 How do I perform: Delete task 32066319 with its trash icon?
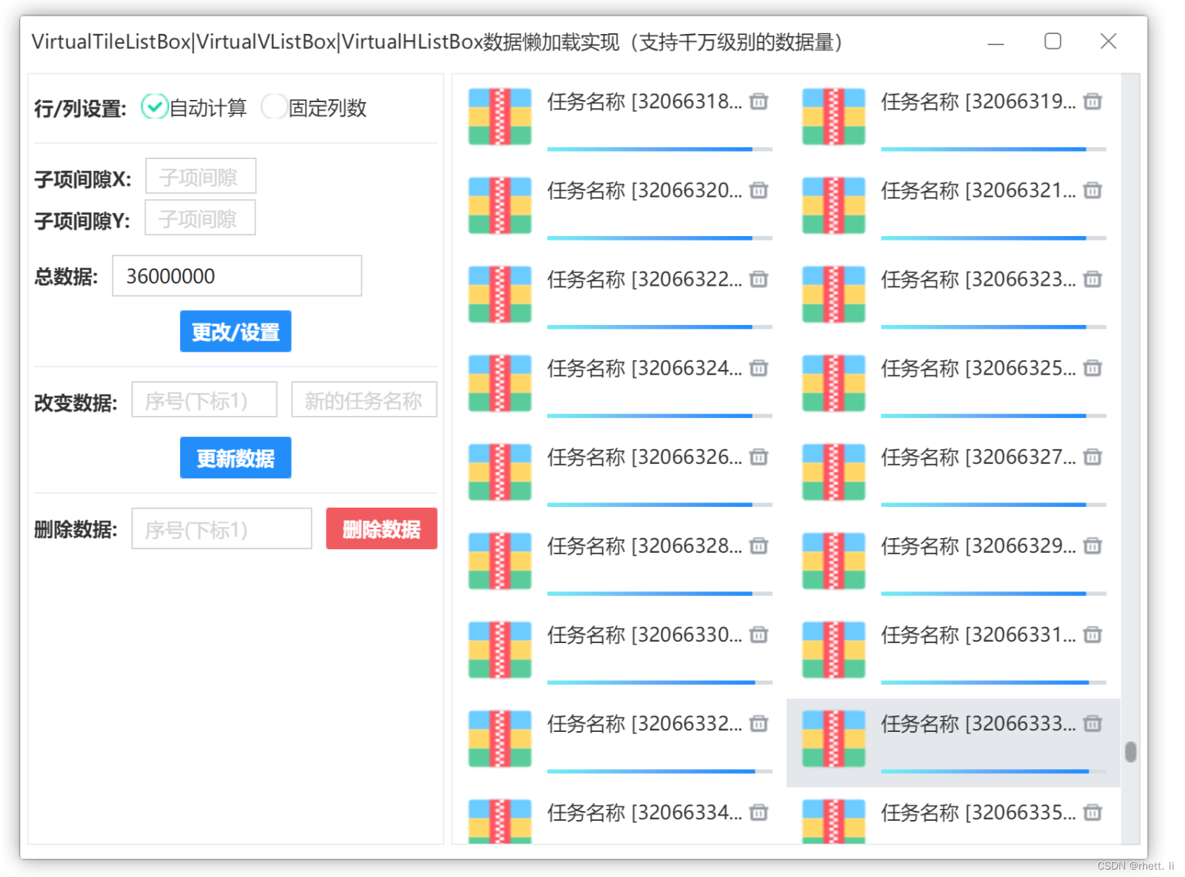1092,101
